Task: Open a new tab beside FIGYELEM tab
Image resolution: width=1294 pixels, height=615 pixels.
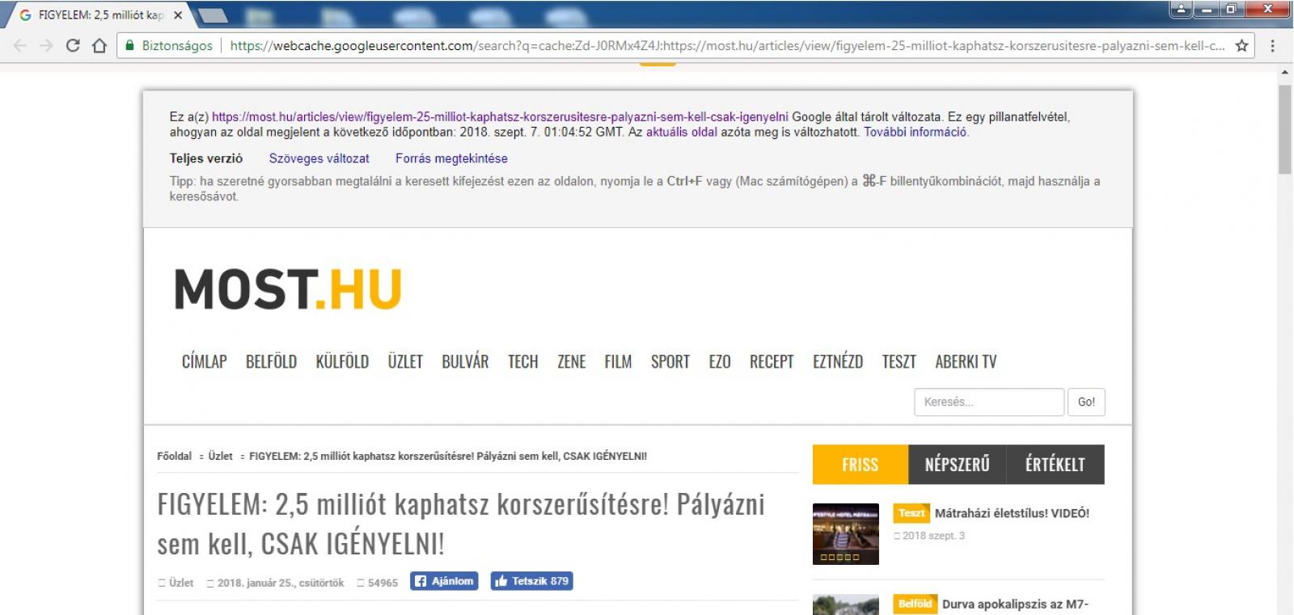Action: click(x=212, y=15)
